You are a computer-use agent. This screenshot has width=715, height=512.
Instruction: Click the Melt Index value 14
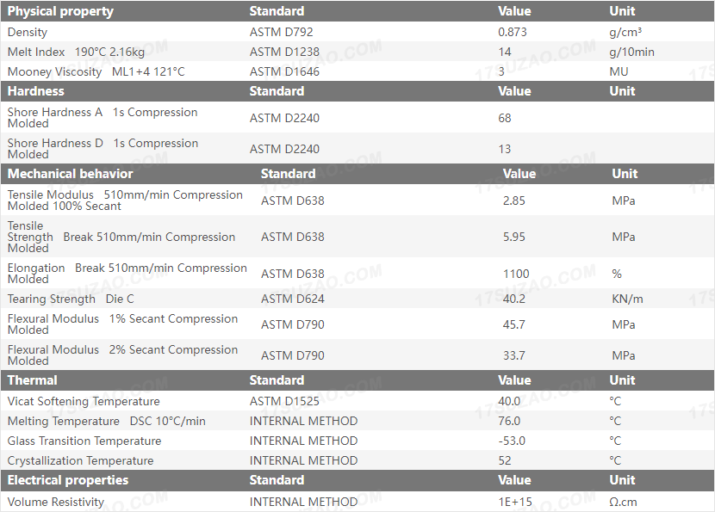click(505, 52)
